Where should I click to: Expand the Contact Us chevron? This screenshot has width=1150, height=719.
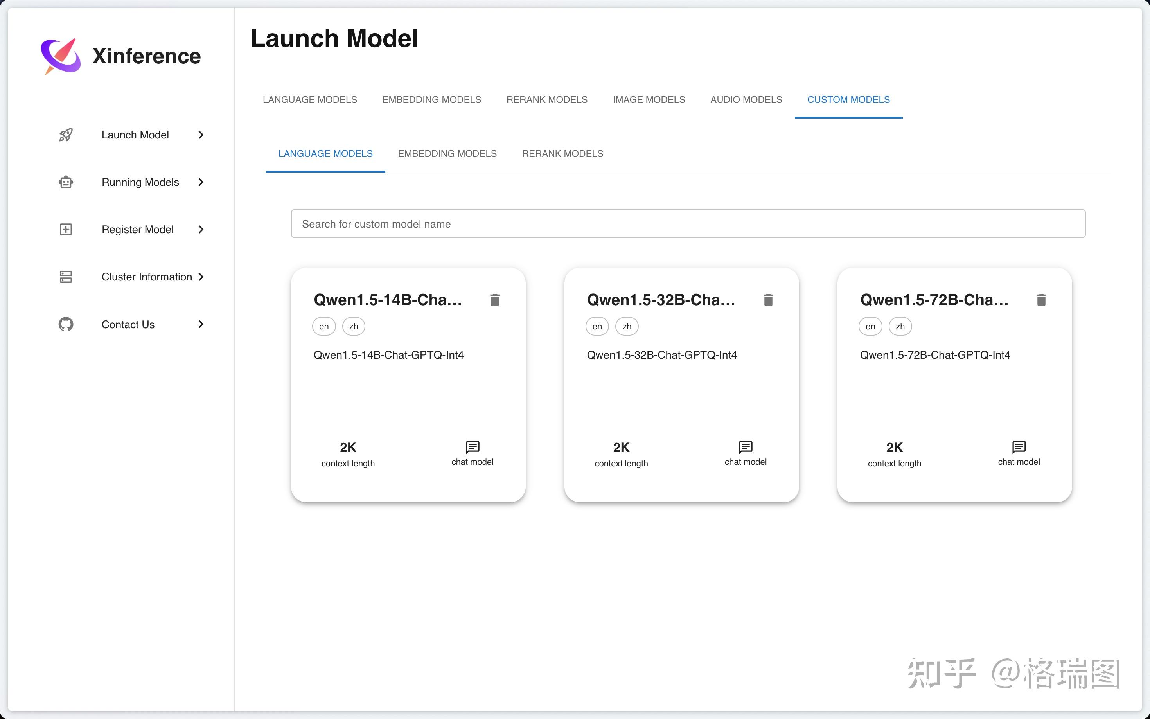(x=201, y=324)
